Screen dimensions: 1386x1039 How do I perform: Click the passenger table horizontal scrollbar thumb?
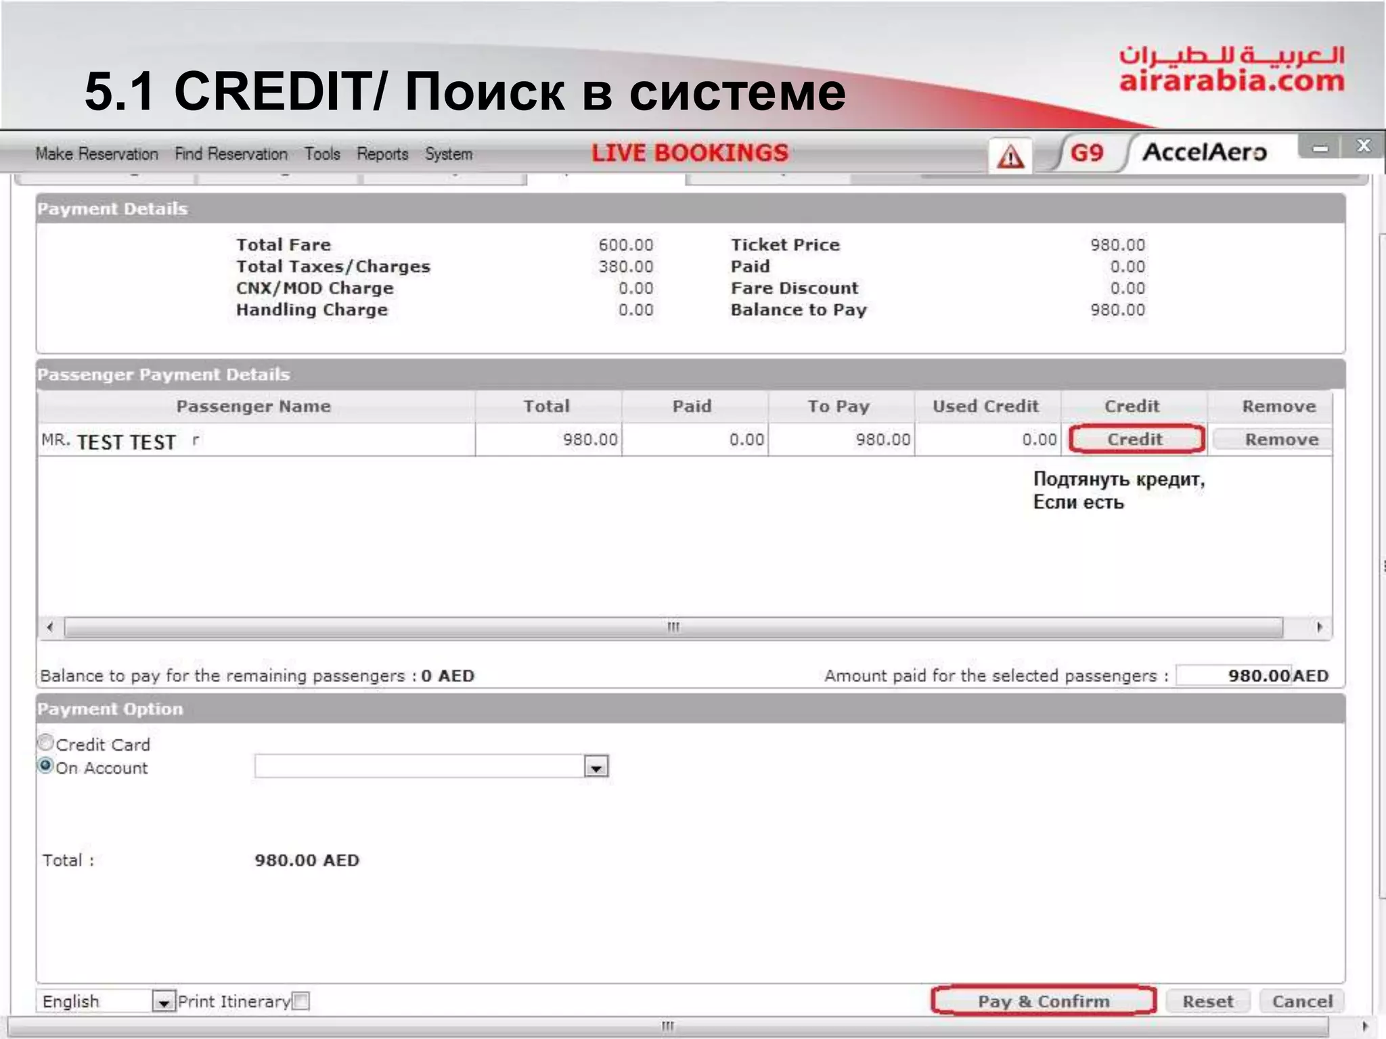673,627
